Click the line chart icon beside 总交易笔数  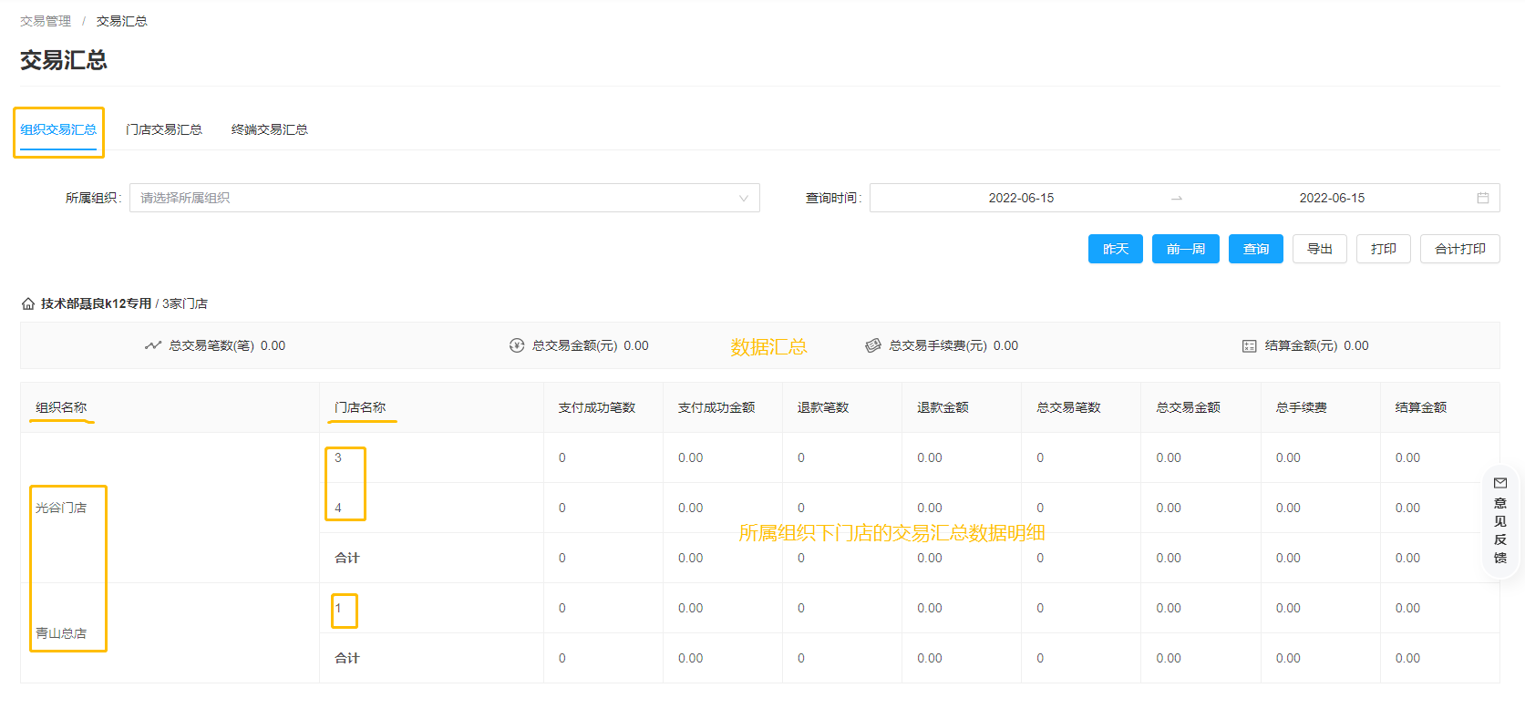click(x=152, y=345)
